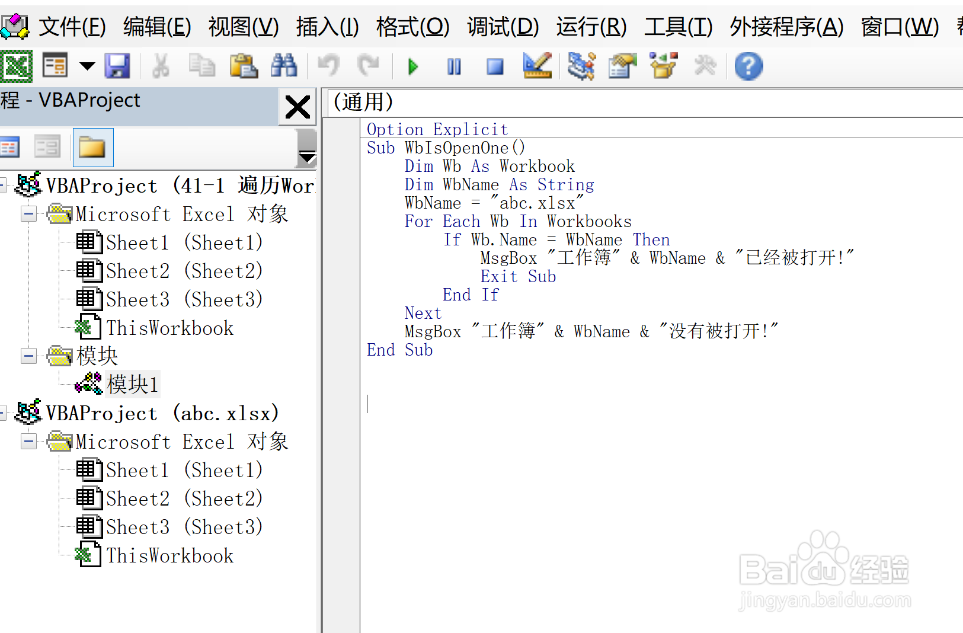The height and width of the screenshot is (633, 963).
Task: Select ThisWorkbook under first VBAProject
Action: click(169, 328)
